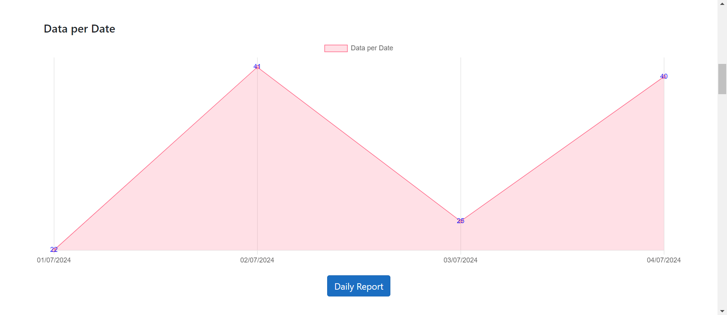
Task: Toggle the pink legend color swatch
Action: click(x=336, y=48)
